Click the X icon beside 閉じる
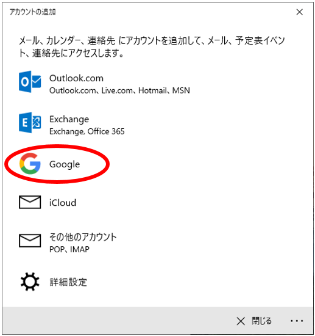 coord(241,321)
